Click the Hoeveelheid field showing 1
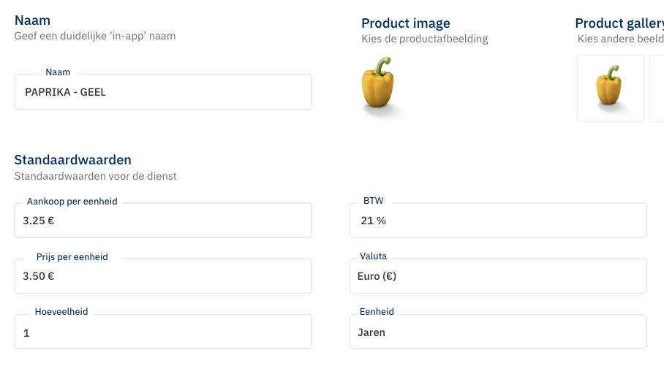 click(x=163, y=332)
